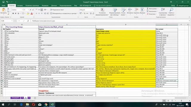Toggle Перенести текст wrap text
This screenshot has height=107, width=191.
[x=57, y=10]
